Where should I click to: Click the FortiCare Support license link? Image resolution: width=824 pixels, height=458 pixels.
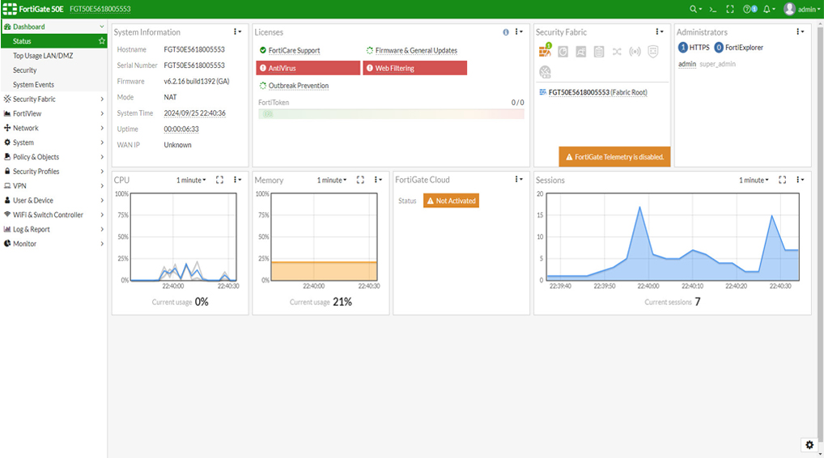pos(294,50)
